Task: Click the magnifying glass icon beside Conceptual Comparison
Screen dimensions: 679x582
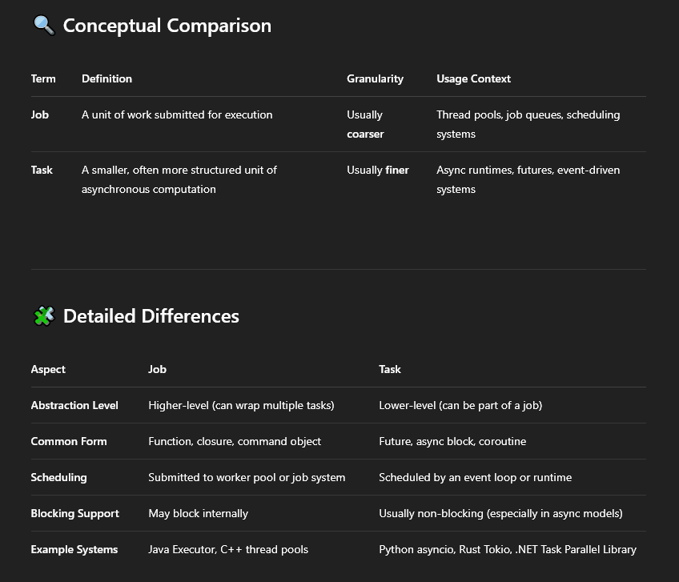Action: (x=43, y=25)
